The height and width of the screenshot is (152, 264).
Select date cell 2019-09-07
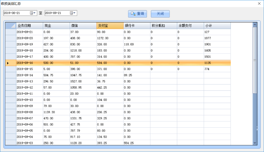pos(29,118)
